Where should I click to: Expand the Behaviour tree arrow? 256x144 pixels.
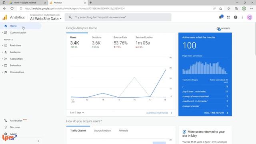(x=2, y=66)
